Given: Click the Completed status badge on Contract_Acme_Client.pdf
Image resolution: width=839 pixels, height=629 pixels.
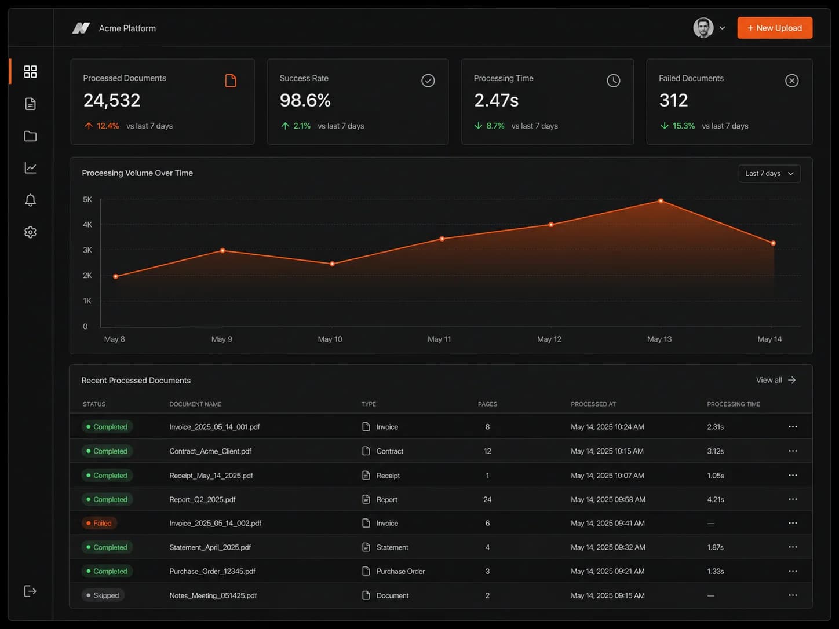Looking at the screenshot, I should coord(107,451).
